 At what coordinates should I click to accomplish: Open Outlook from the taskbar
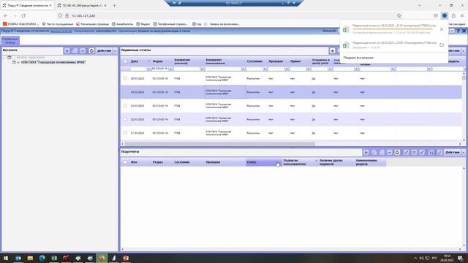[x=18, y=258]
